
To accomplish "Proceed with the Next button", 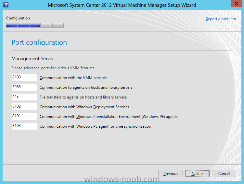I will [x=197, y=173].
